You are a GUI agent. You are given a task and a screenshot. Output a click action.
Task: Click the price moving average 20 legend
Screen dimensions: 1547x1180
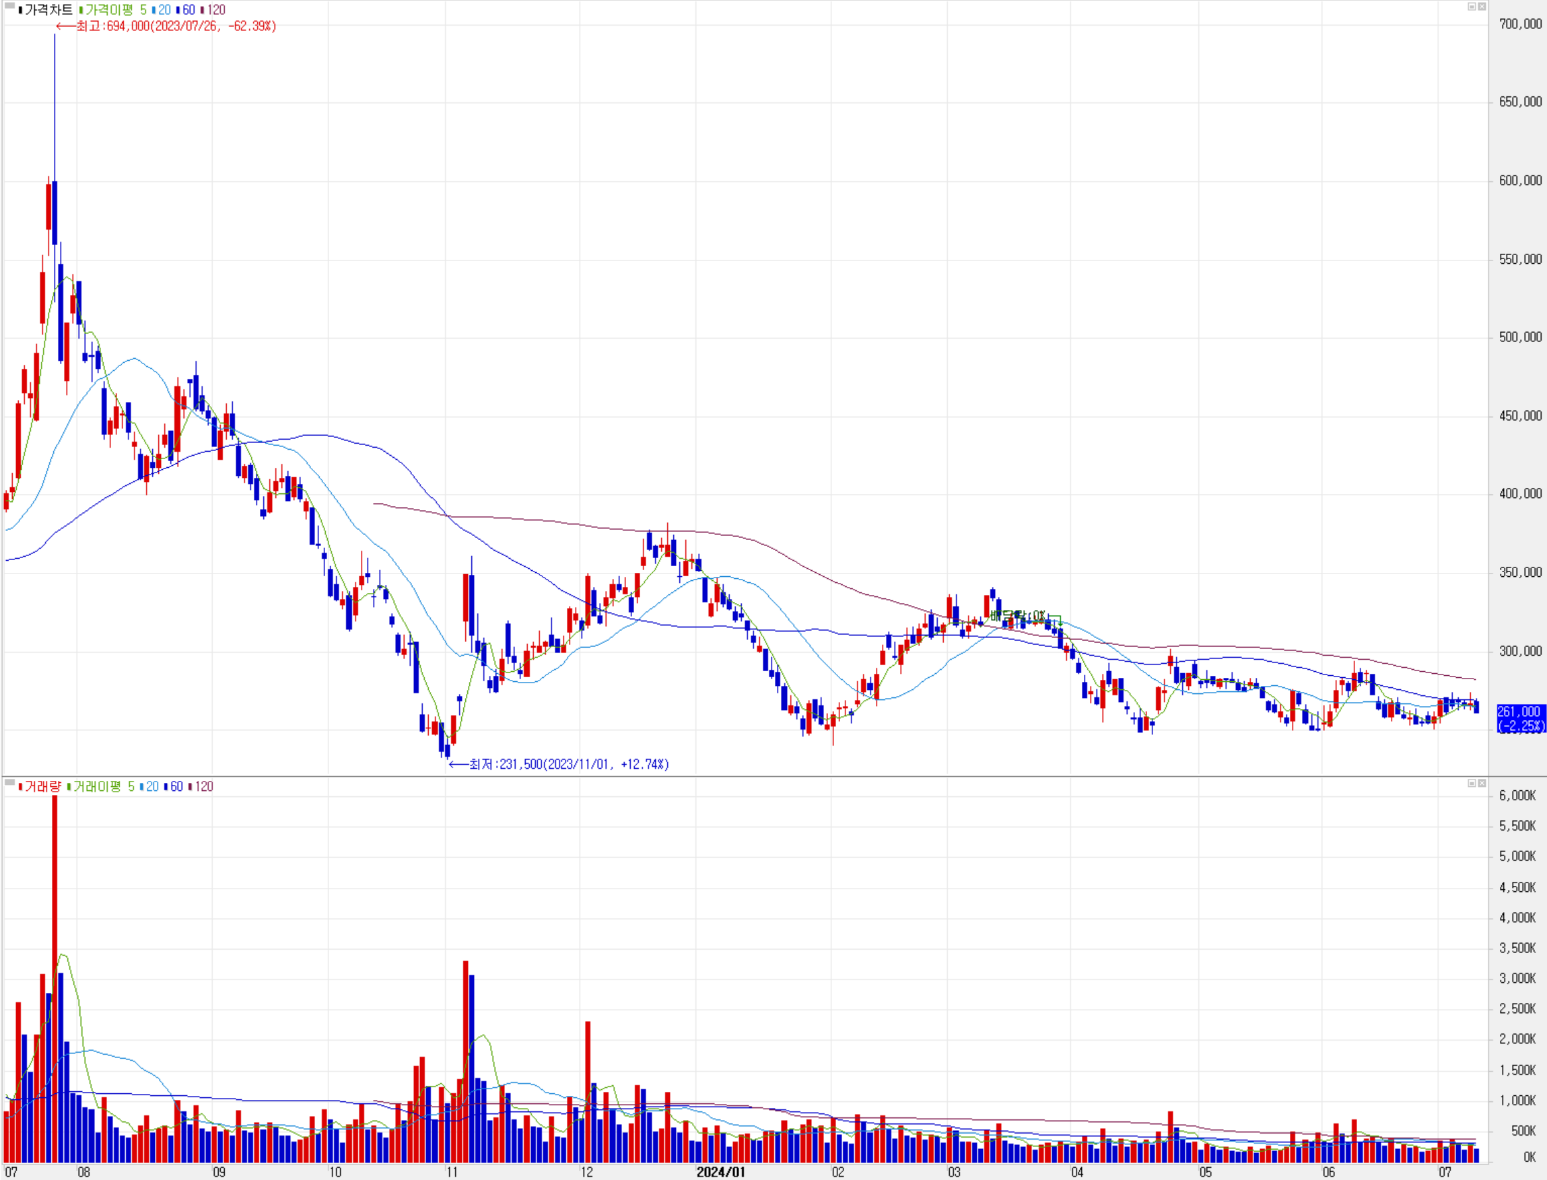pyautogui.click(x=163, y=10)
